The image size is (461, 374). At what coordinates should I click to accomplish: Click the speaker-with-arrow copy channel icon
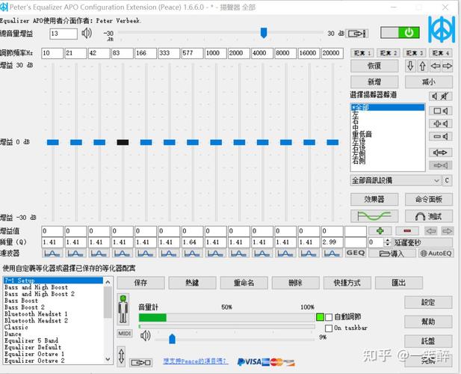point(440,153)
